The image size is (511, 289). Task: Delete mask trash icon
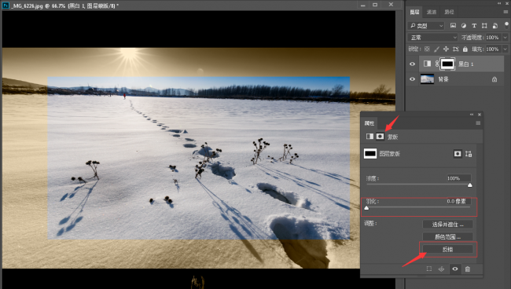(468, 269)
